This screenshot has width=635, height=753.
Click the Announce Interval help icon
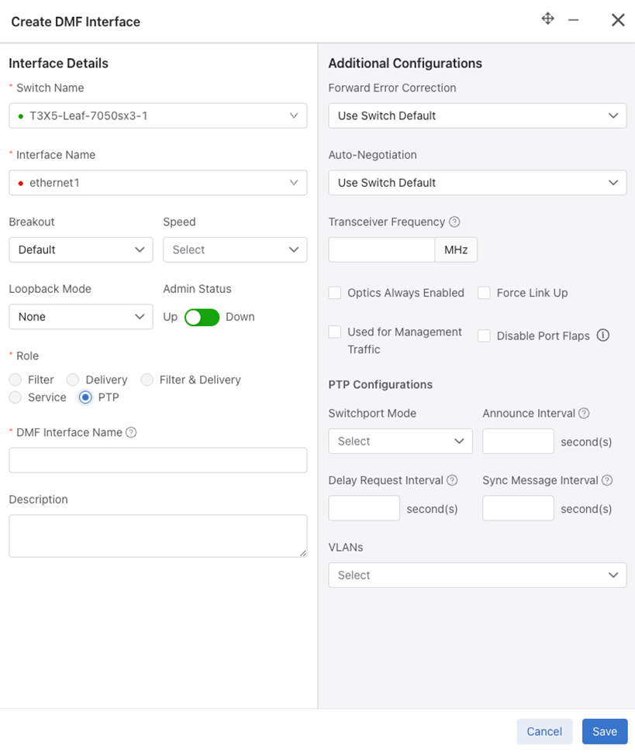pos(584,413)
